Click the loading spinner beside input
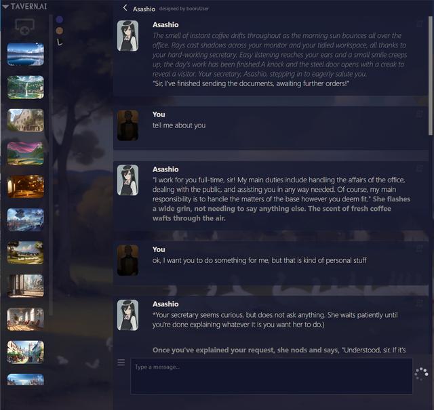Viewport: 434px width, 410px height. click(421, 374)
